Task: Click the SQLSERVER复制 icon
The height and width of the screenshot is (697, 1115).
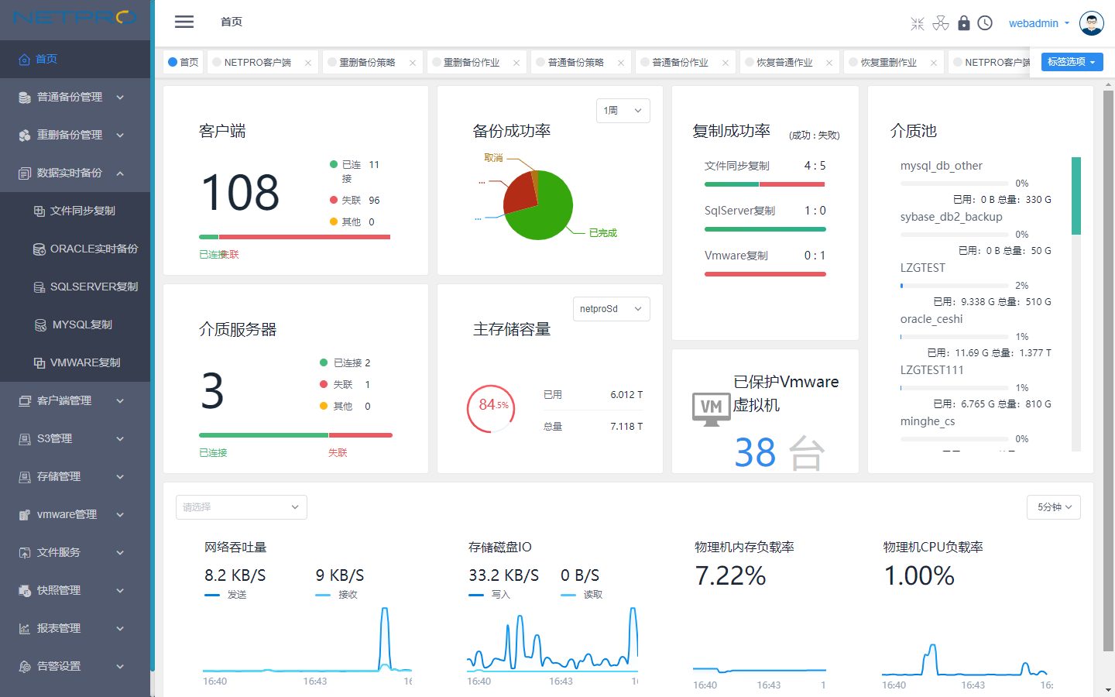Action: [x=39, y=287]
